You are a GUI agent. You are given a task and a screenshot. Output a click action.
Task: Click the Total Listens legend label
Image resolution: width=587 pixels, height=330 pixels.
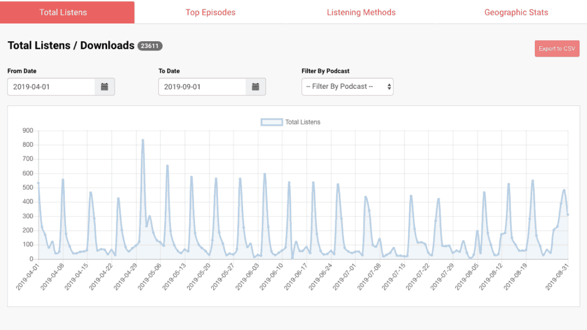(x=303, y=122)
